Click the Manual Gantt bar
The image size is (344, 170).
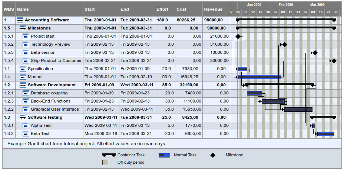(259, 77)
